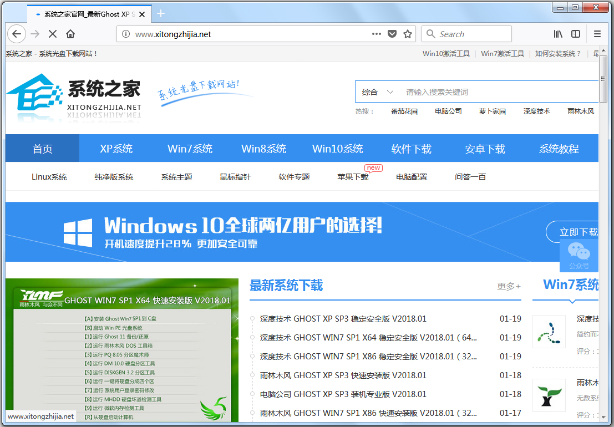
Task: Click the WeChat 公众号 icon
Action: (x=579, y=255)
